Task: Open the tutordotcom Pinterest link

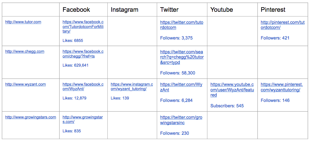Action: (x=282, y=25)
